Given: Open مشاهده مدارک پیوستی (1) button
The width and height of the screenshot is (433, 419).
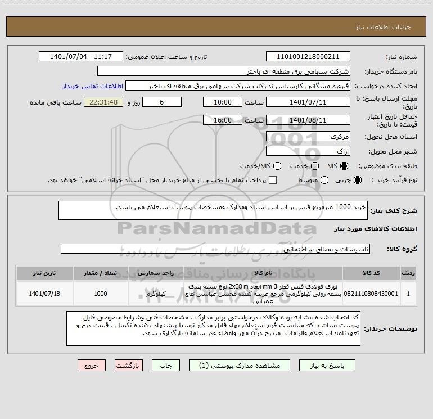Looking at the screenshot, I should [x=240, y=366].
